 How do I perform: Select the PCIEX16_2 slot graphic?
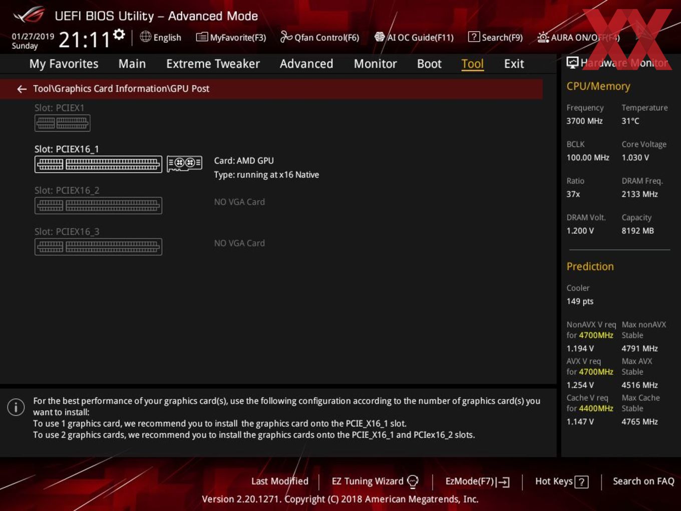98,205
